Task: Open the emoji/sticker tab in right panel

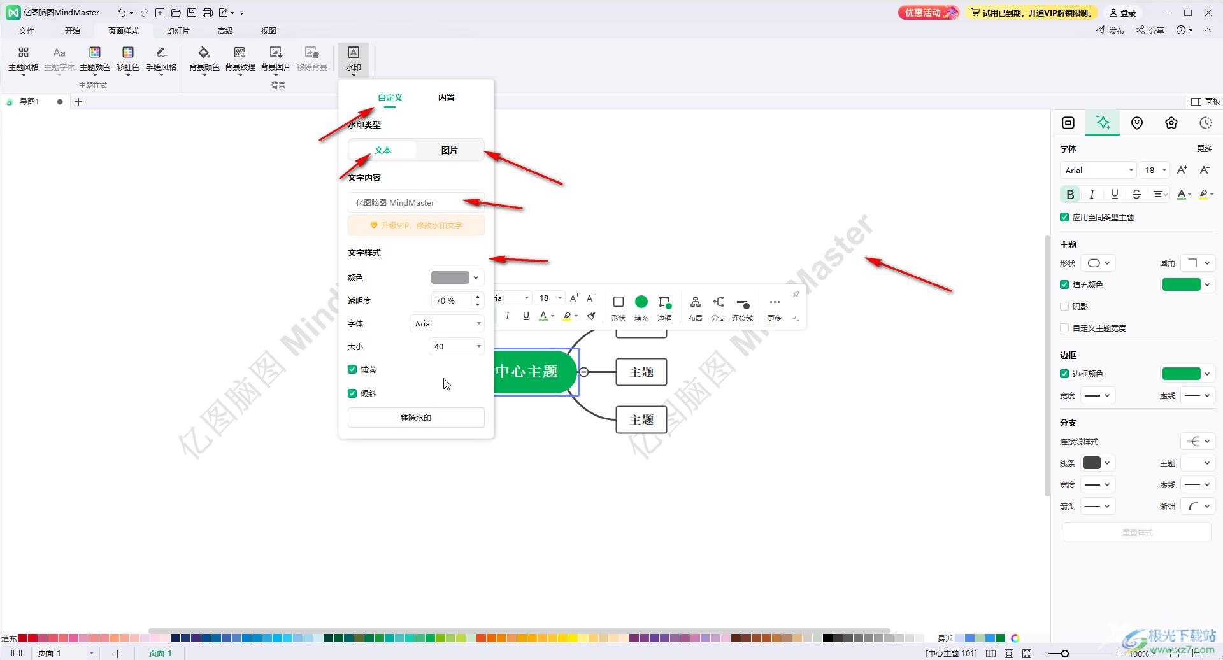Action: point(1137,123)
